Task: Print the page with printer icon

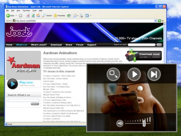Action: point(81,15)
